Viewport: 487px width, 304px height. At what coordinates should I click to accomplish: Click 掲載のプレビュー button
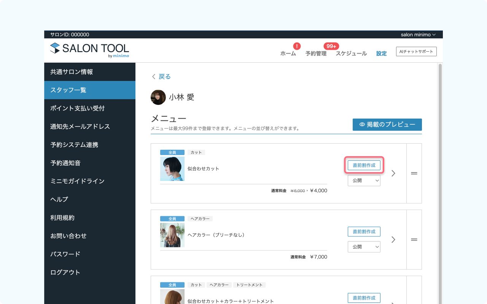(x=387, y=125)
